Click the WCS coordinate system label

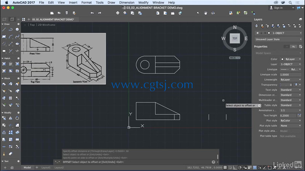point(234,58)
